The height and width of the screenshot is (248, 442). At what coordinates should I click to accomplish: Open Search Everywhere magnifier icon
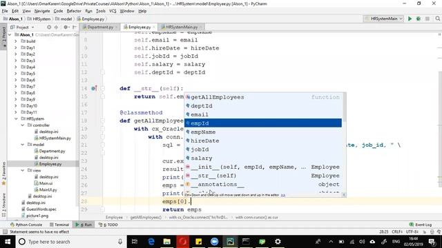437,19
